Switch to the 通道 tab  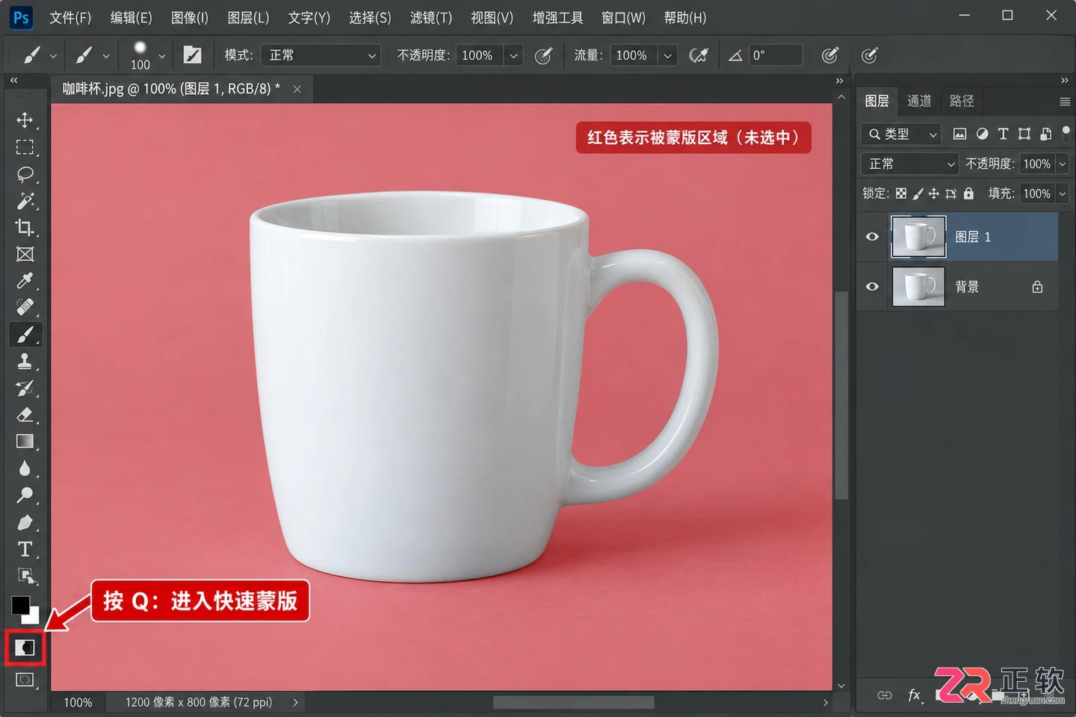(x=919, y=101)
